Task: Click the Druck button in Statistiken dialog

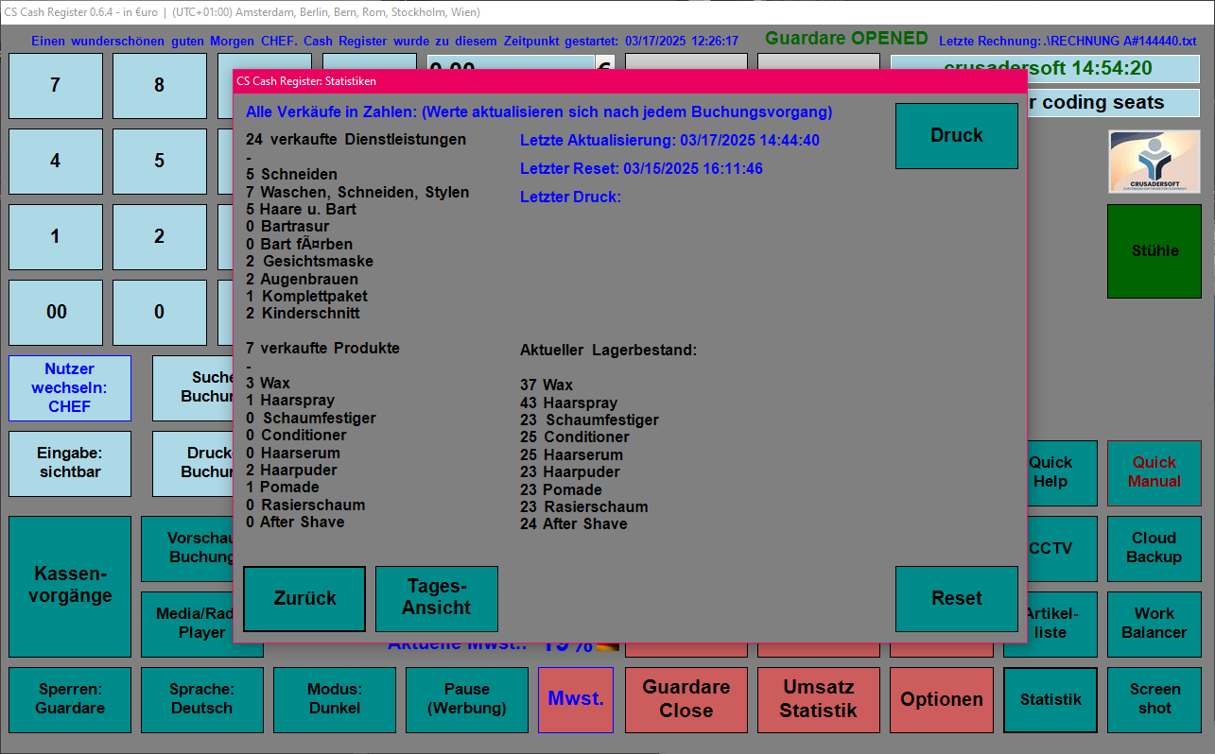Action: pos(957,135)
